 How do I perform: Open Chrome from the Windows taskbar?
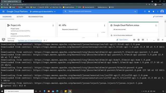click(70, 91)
